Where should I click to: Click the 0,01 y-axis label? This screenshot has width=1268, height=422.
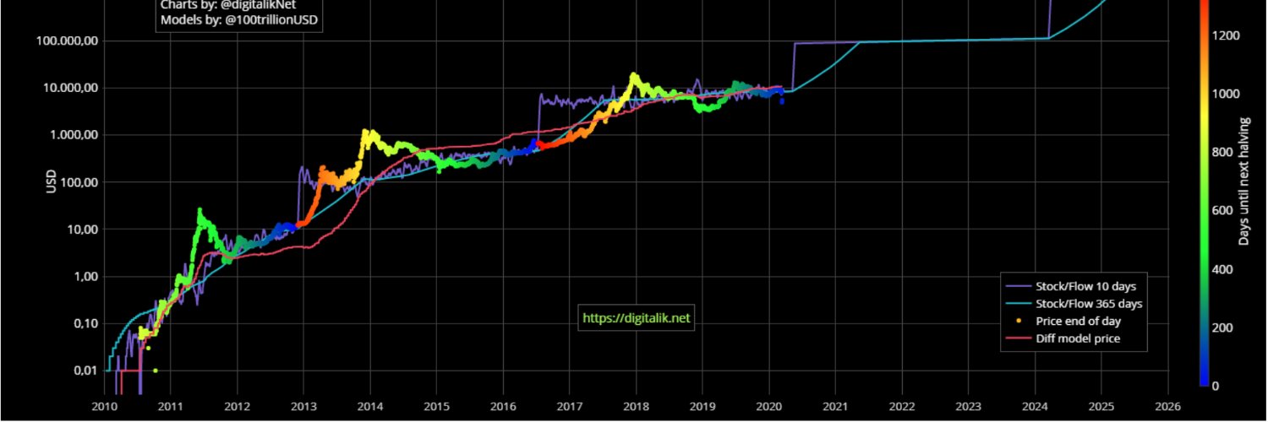point(85,371)
